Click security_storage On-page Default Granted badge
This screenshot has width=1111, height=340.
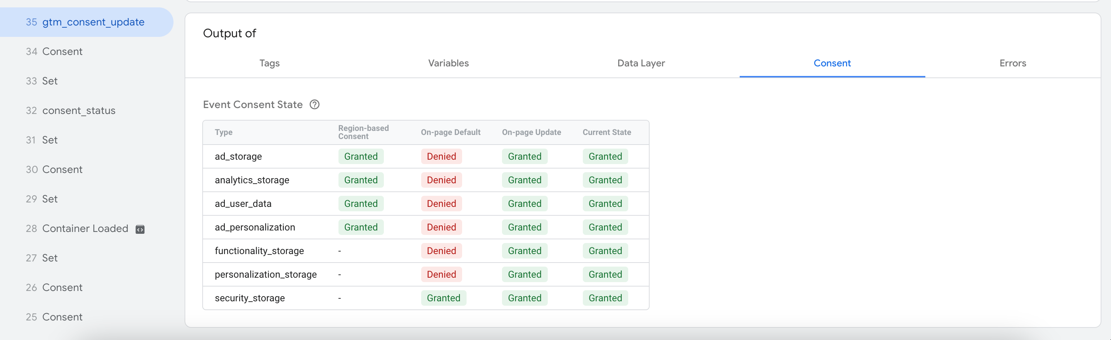pos(443,298)
